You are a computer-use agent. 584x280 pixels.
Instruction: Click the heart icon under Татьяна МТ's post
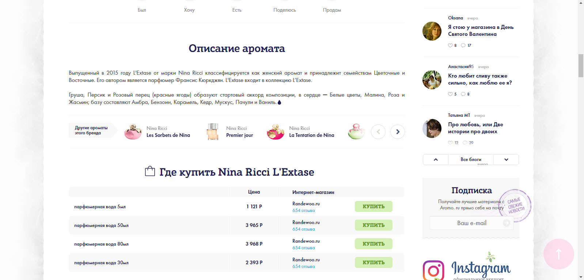(x=450, y=143)
